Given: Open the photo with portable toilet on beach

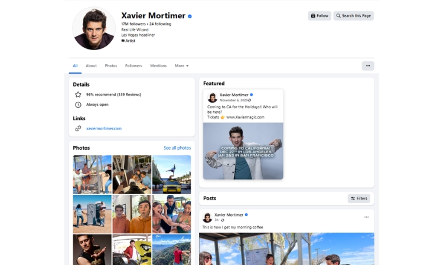Looking at the screenshot, I should [92, 214].
